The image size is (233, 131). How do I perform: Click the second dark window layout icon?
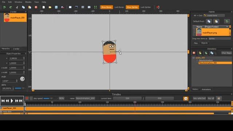pos(76,7)
